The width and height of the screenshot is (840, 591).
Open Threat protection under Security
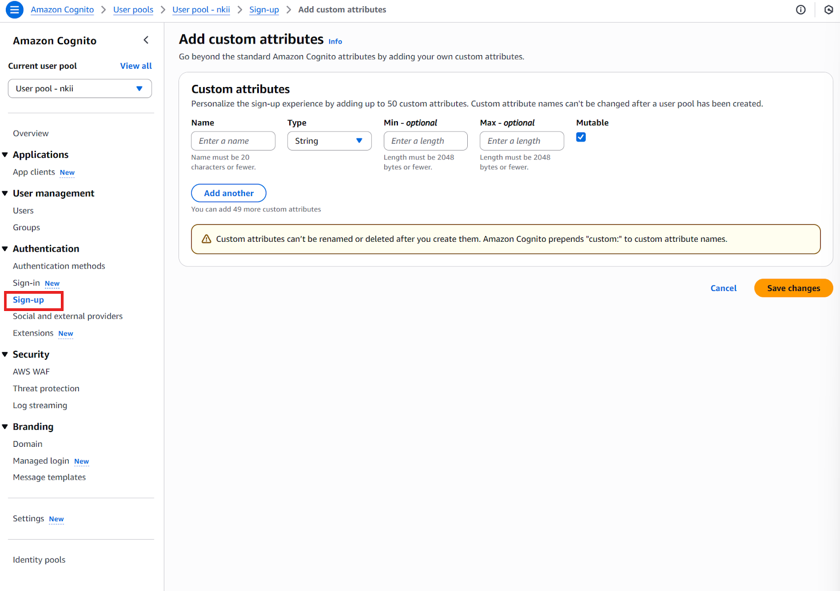46,388
